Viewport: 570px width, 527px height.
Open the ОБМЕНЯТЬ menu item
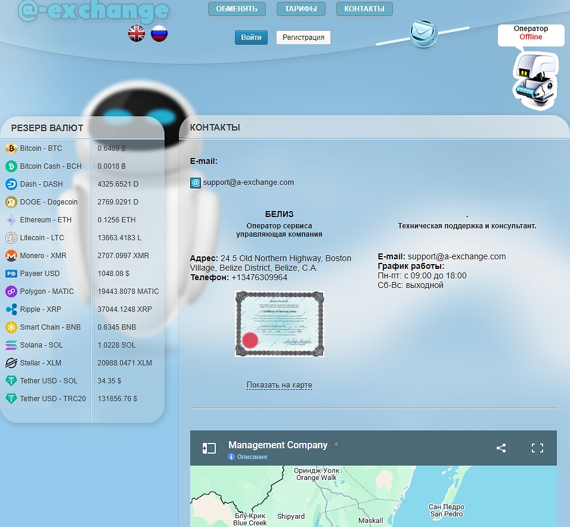click(237, 9)
